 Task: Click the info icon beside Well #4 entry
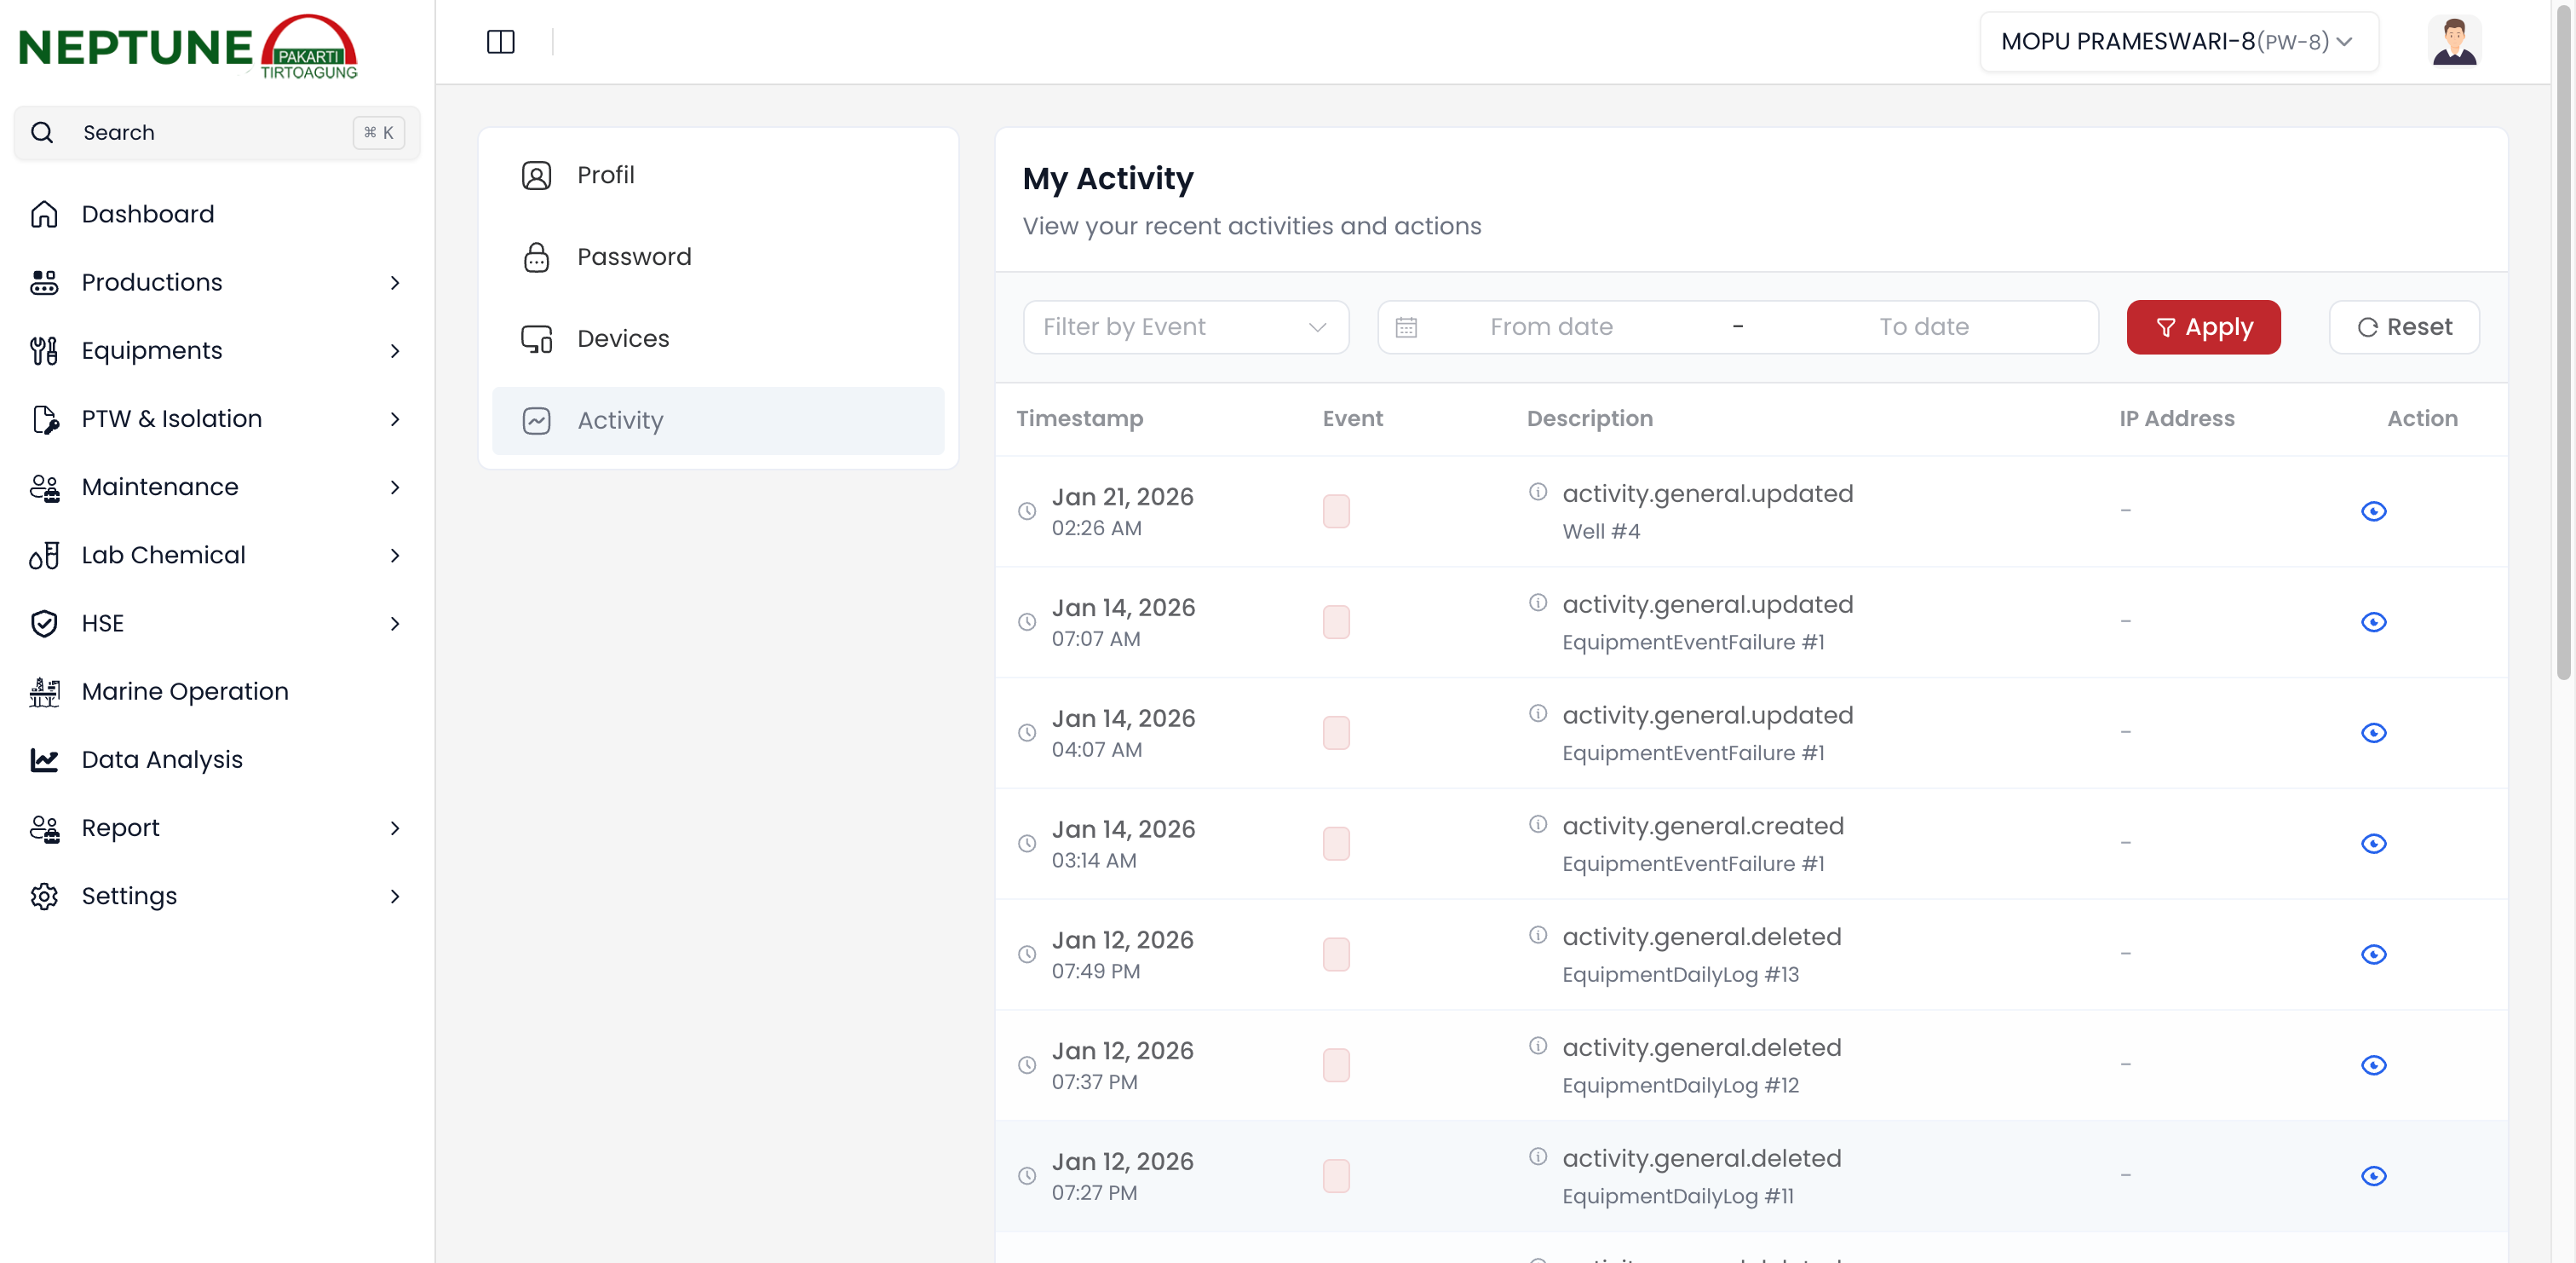click(x=1538, y=493)
